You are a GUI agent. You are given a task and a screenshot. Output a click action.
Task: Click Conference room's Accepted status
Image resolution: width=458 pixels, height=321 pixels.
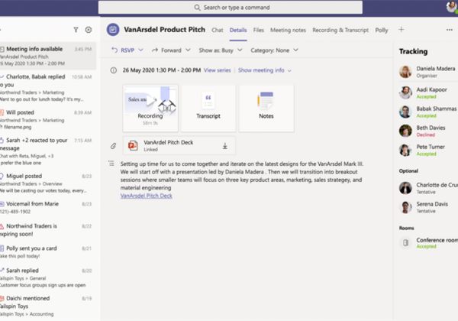pyautogui.click(x=426, y=246)
